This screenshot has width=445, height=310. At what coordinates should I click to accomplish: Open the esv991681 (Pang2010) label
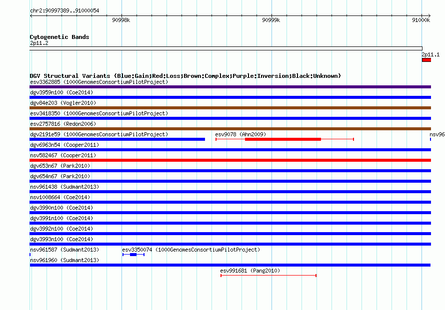pyautogui.click(x=250, y=271)
